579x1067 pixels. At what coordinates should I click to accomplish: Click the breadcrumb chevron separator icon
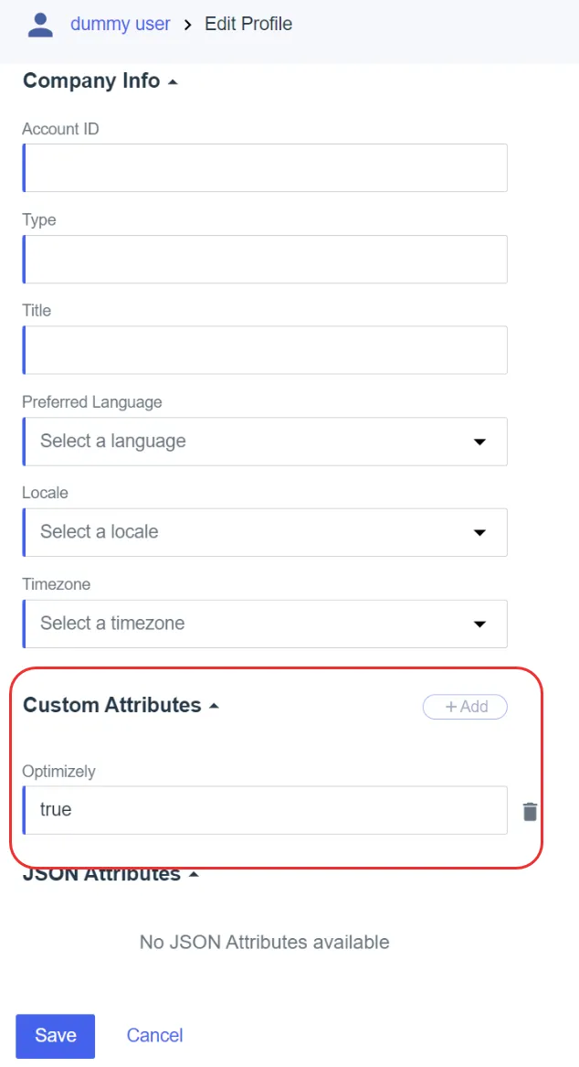coord(187,25)
